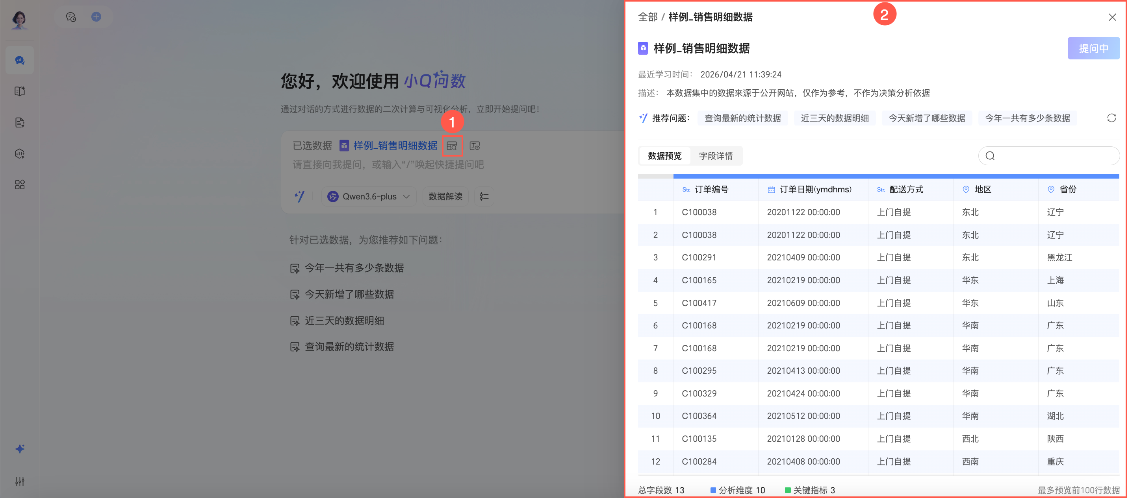
Task: Choose suggested question 查询最新的统计数据 in main list
Action: pyautogui.click(x=349, y=347)
